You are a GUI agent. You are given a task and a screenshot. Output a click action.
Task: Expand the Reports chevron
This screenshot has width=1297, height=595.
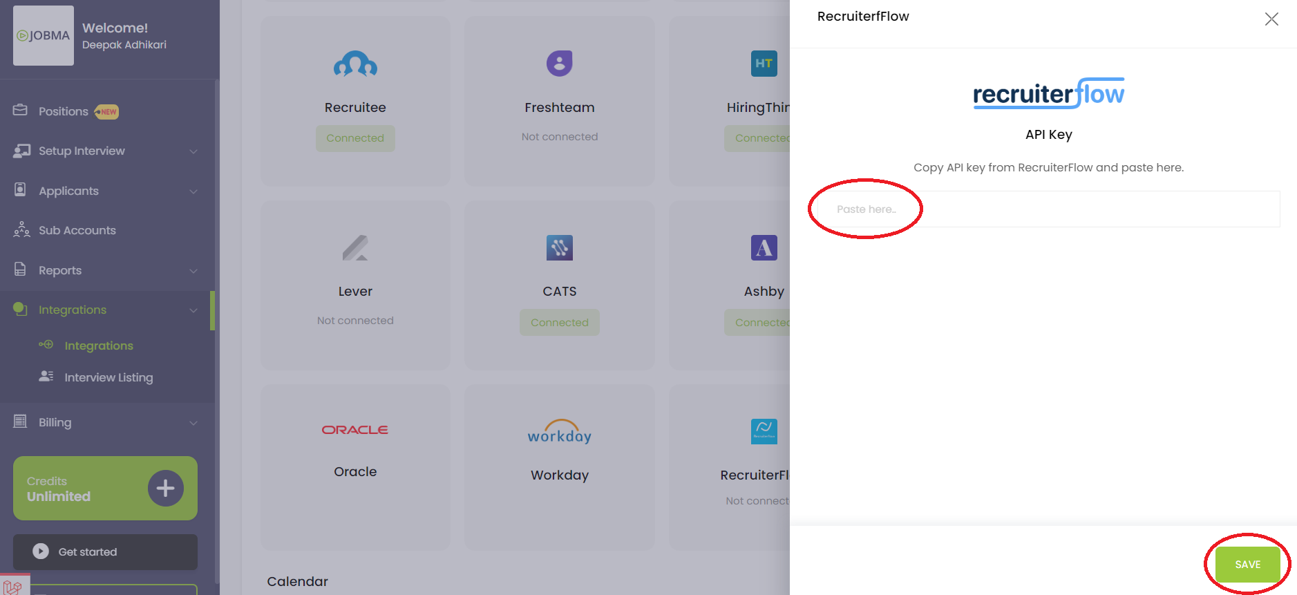point(193,271)
